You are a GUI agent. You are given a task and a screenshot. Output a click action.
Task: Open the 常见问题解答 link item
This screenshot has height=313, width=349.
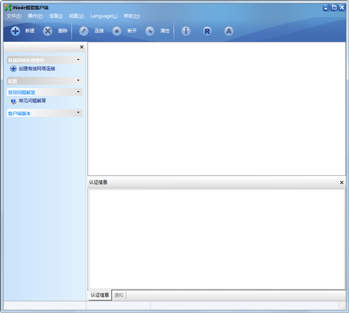[32, 101]
